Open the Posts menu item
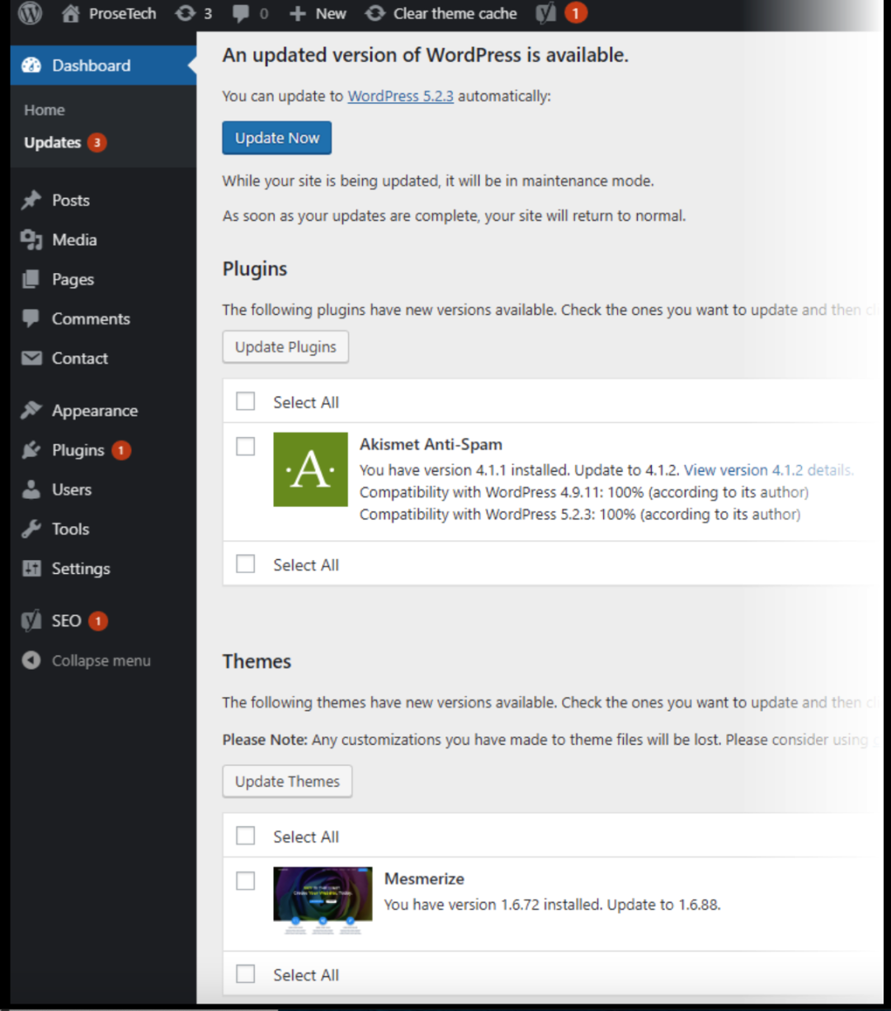 [x=70, y=200]
